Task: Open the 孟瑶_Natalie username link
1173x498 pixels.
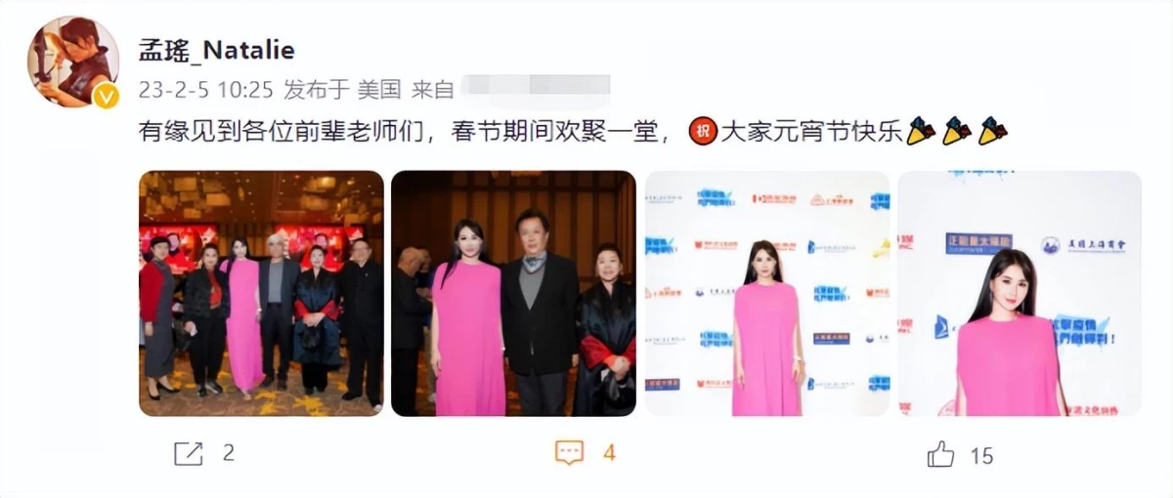Action: click(216, 51)
